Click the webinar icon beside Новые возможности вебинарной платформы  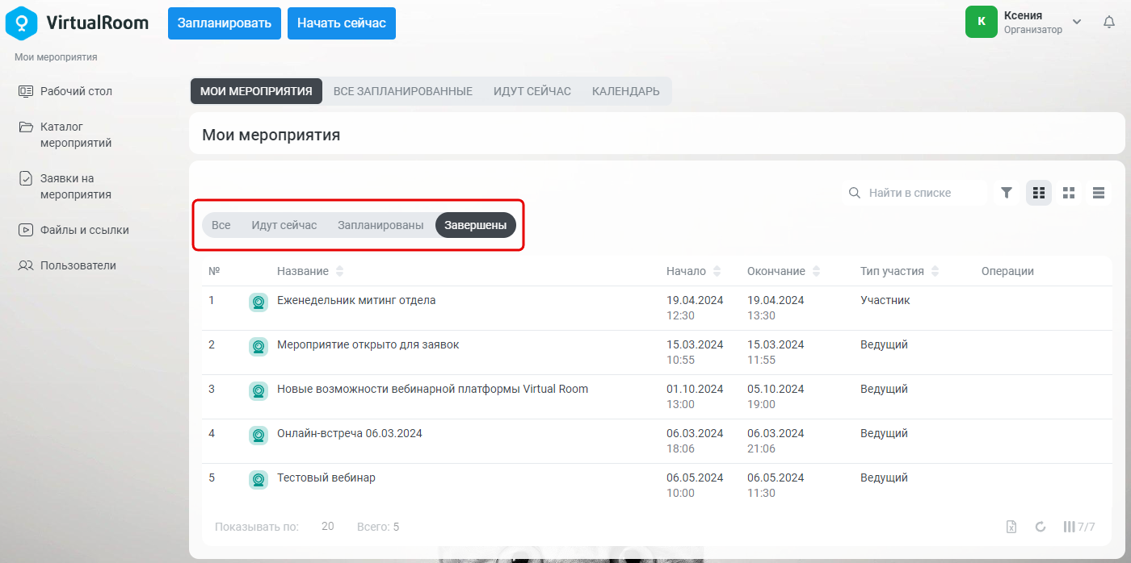coord(259,391)
